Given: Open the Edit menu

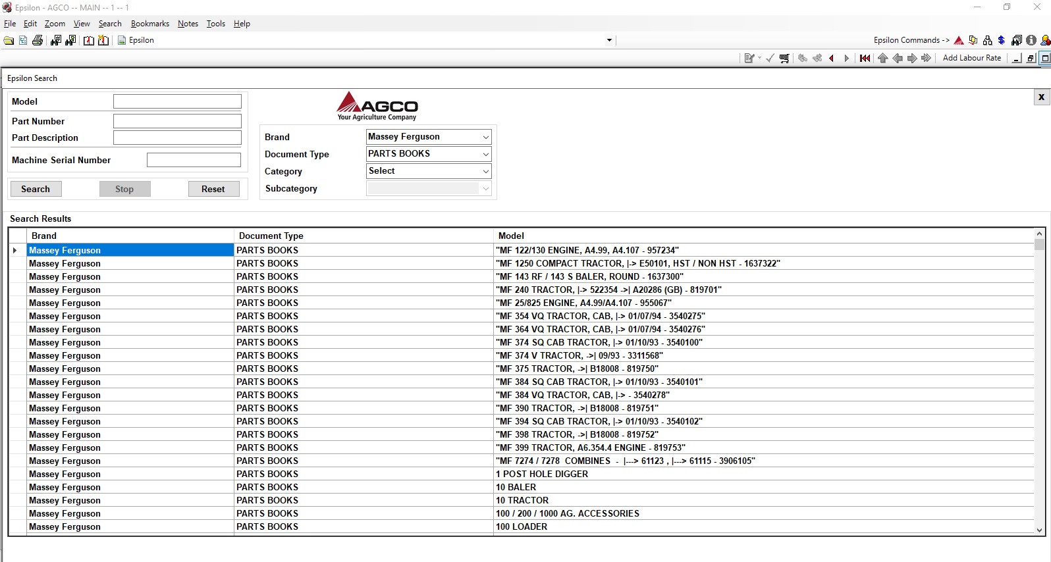Looking at the screenshot, I should pyautogui.click(x=30, y=24).
